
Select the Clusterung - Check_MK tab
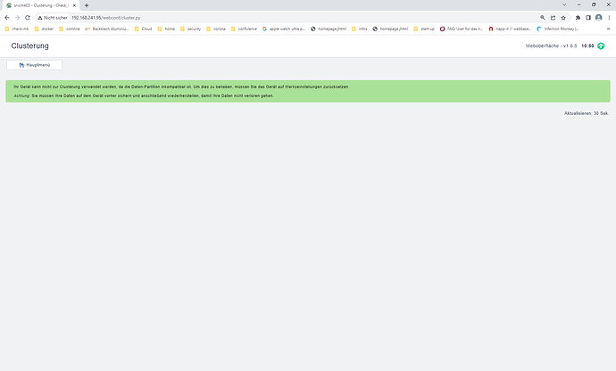(41, 5)
